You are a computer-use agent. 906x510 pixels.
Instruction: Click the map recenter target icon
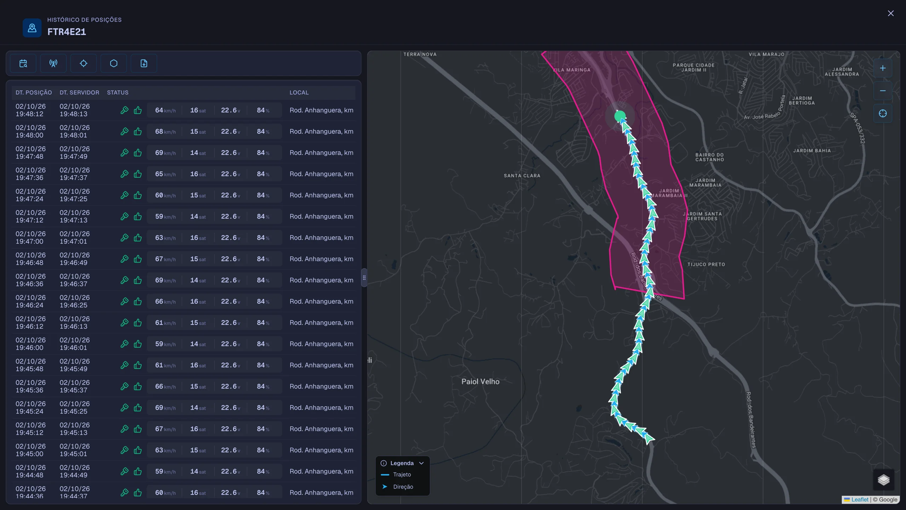click(883, 113)
